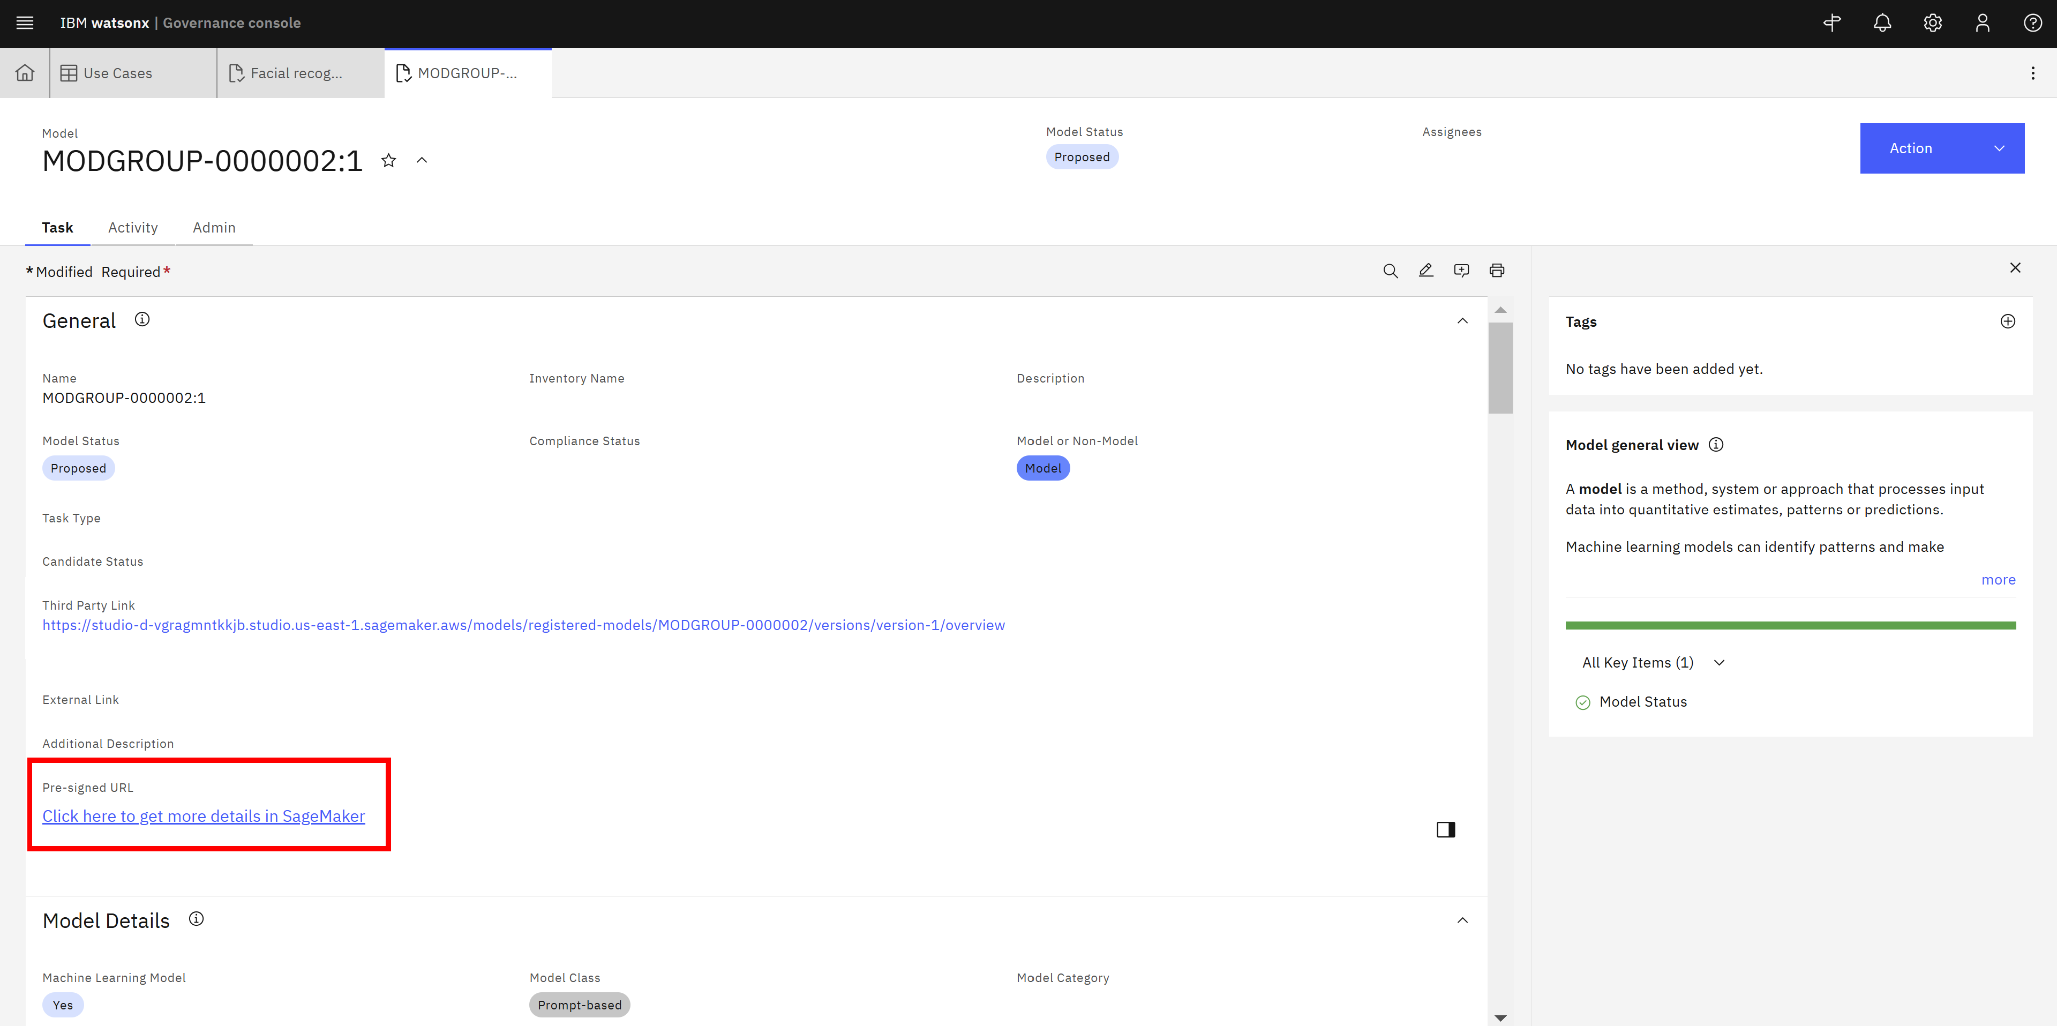2057x1026 pixels.
Task: Collapse the General section
Action: click(x=1462, y=320)
